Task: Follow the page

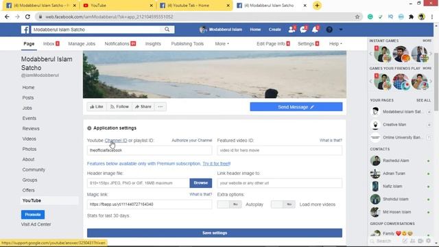Action: pos(119,107)
